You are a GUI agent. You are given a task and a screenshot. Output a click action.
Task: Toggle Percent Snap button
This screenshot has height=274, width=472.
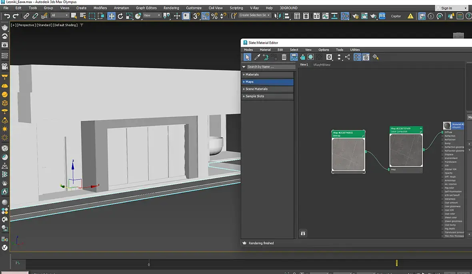pyautogui.click(x=214, y=16)
